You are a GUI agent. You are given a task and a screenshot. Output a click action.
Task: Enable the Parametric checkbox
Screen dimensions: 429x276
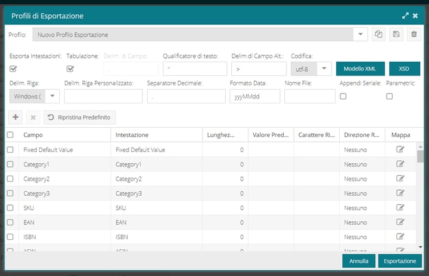pos(390,97)
